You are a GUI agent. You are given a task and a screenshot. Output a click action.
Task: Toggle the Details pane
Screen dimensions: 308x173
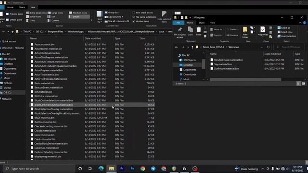coord(14,20)
